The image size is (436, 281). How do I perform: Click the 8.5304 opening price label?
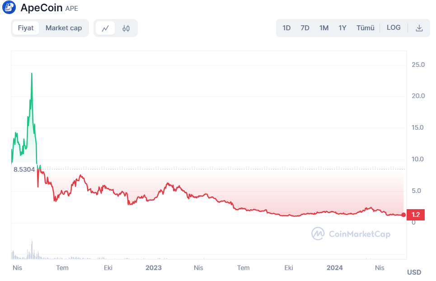24,169
